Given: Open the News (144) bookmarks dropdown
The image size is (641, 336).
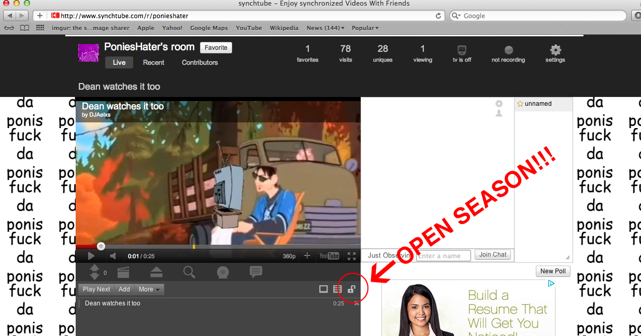Looking at the screenshot, I should tap(325, 28).
